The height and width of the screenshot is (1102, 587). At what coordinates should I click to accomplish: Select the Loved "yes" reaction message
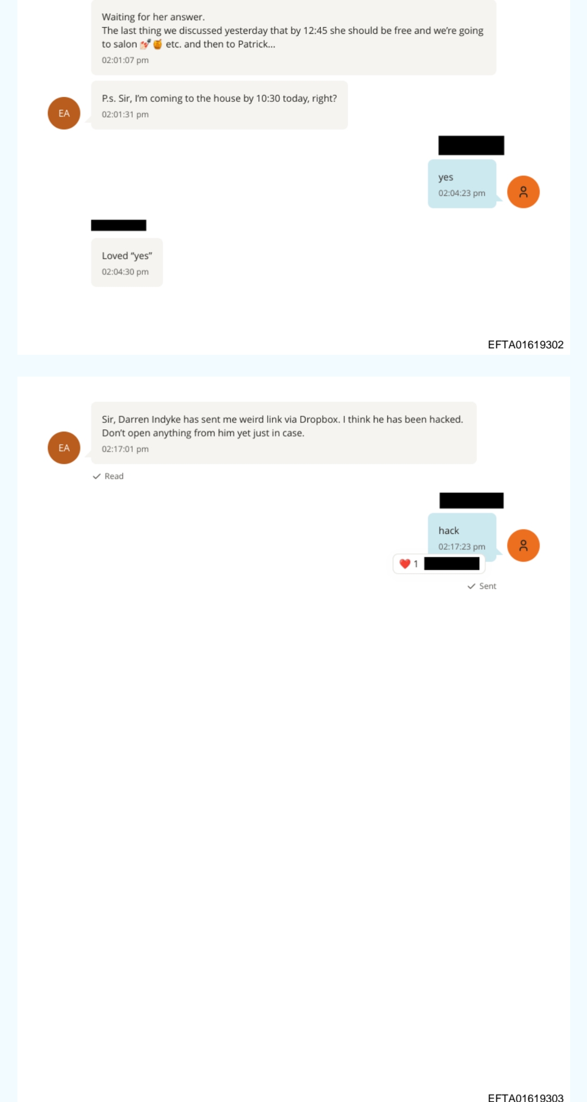(x=127, y=262)
